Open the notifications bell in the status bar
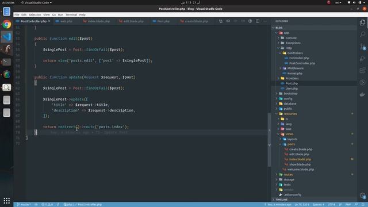The height and width of the screenshot is (207, 368). tap(363, 205)
